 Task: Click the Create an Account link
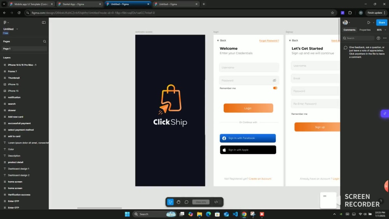(260, 179)
